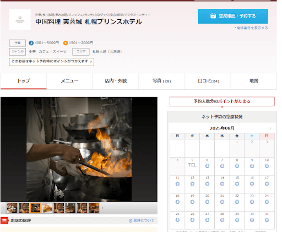Click the 空席確認・予約する reservation button
This screenshot has width=282, height=232.
(233, 16)
